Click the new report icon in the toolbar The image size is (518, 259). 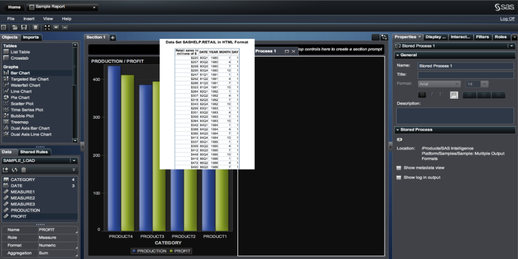tap(4, 27)
